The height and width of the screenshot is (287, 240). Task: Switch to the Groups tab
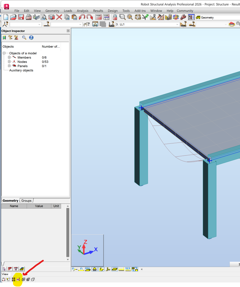[26, 200]
